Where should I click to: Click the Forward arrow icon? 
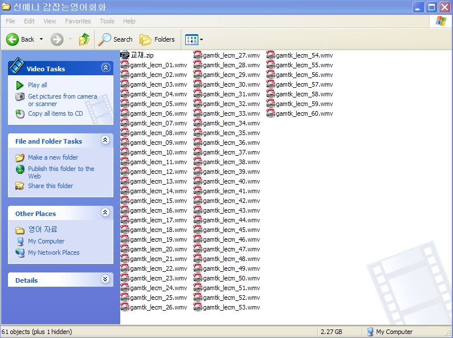57,39
